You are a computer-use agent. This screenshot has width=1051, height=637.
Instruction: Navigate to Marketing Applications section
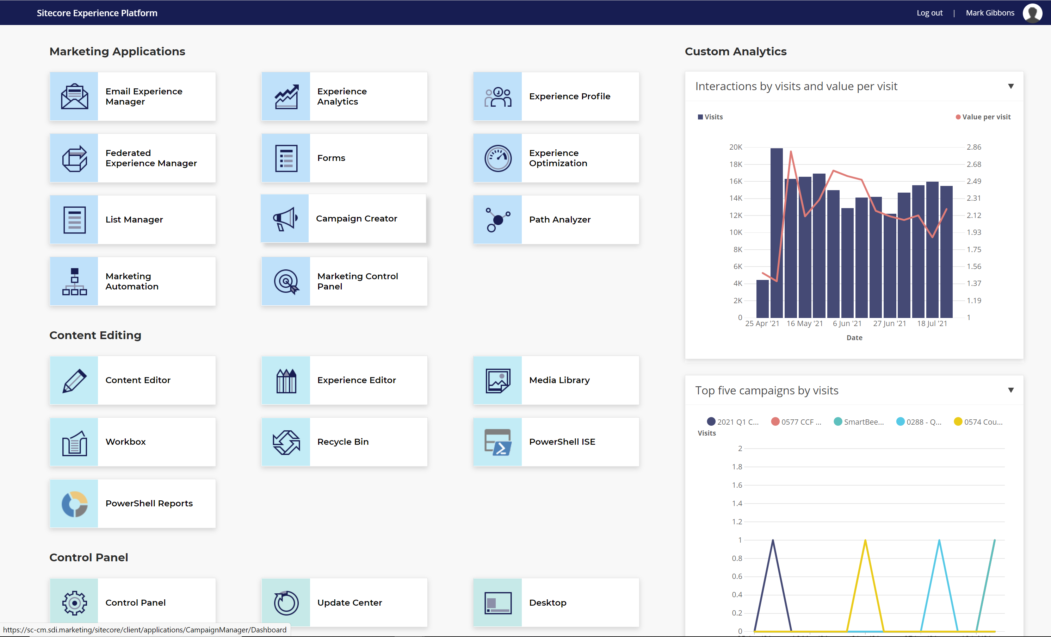[x=117, y=51]
